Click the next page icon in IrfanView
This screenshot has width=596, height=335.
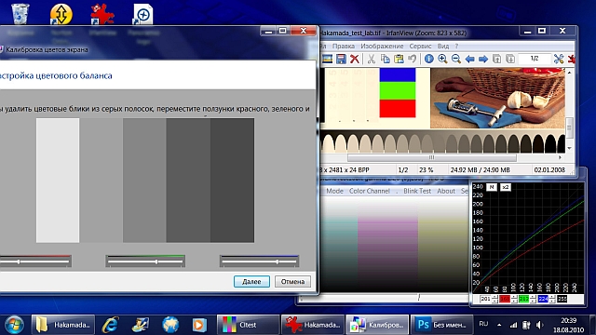[510, 59]
